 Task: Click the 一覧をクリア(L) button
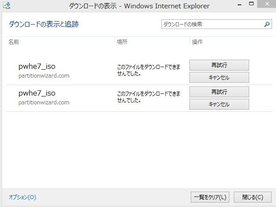(x=210, y=197)
